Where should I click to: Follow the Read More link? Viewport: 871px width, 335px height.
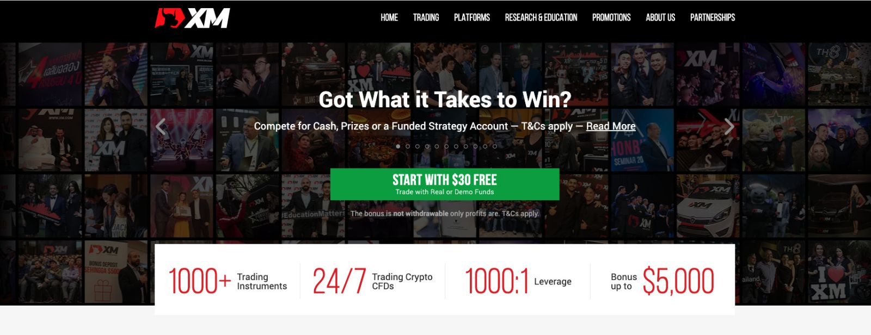[611, 126]
